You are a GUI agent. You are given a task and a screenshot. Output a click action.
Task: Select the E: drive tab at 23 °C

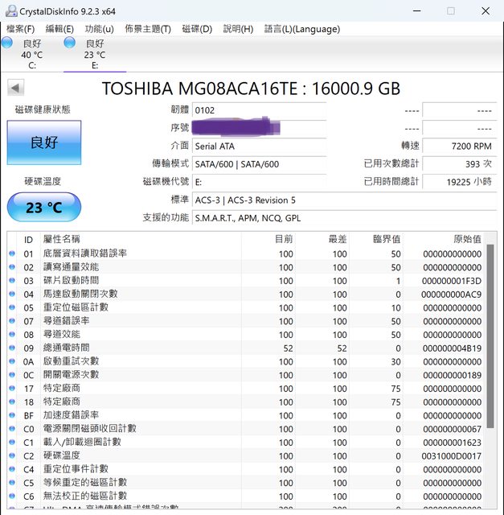[95, 54]
